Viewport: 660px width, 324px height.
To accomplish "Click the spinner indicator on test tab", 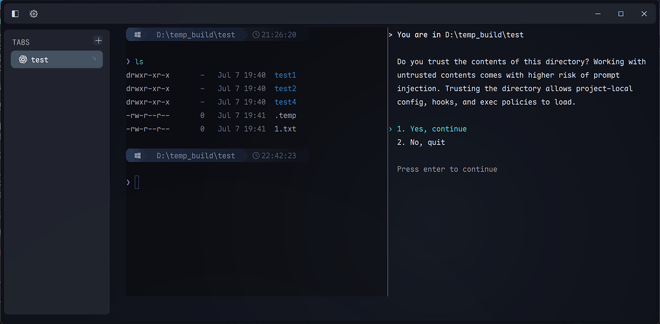I will [x=94, y=59].
